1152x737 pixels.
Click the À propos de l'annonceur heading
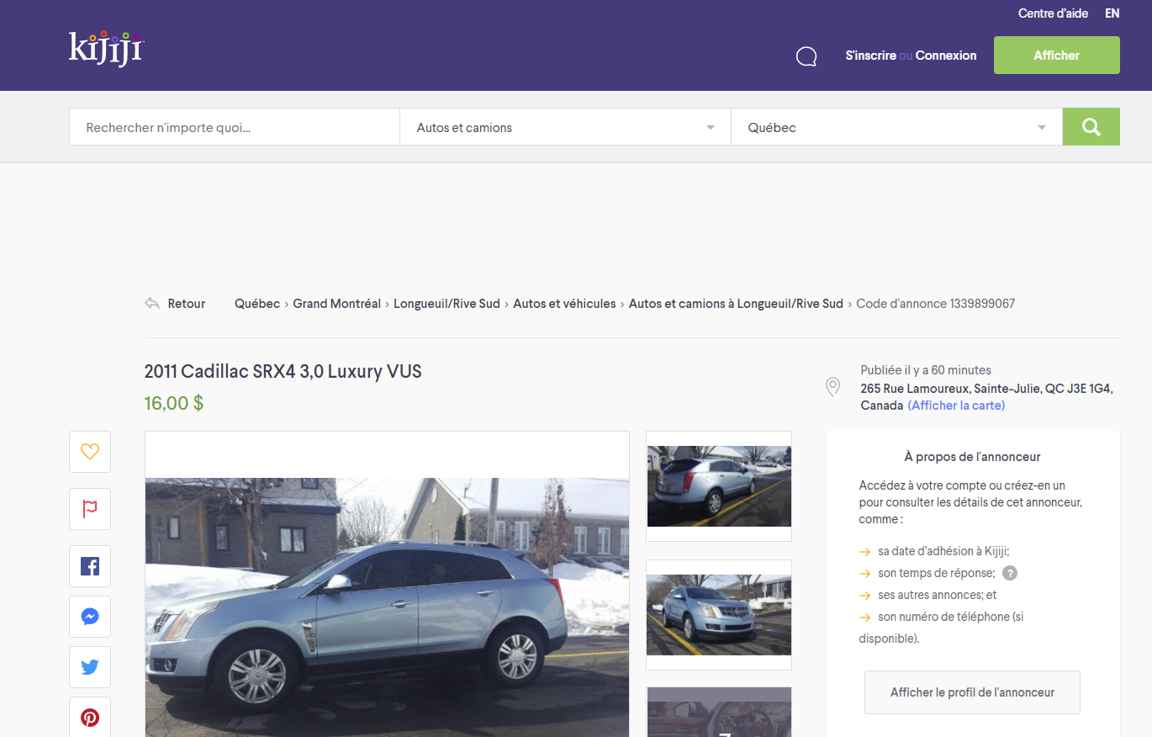[x=972, y=457]
